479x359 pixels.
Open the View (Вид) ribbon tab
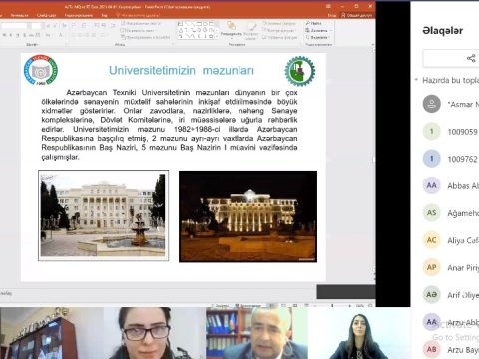coord(104,15)
